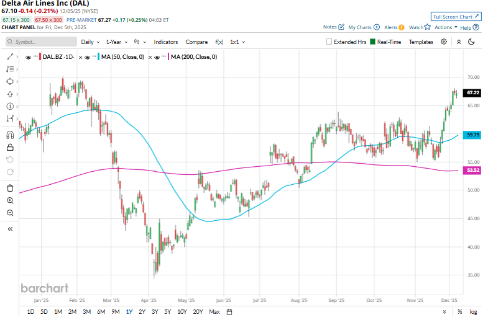The image size is (483, 320).
Task: Toggle the magnet snap tool
Action: click(10, 135)
